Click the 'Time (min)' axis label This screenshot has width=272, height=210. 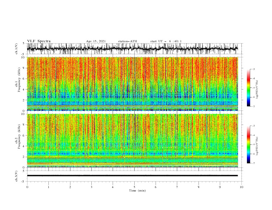coord(137,190)
